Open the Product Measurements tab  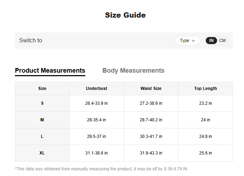[50, 71]
